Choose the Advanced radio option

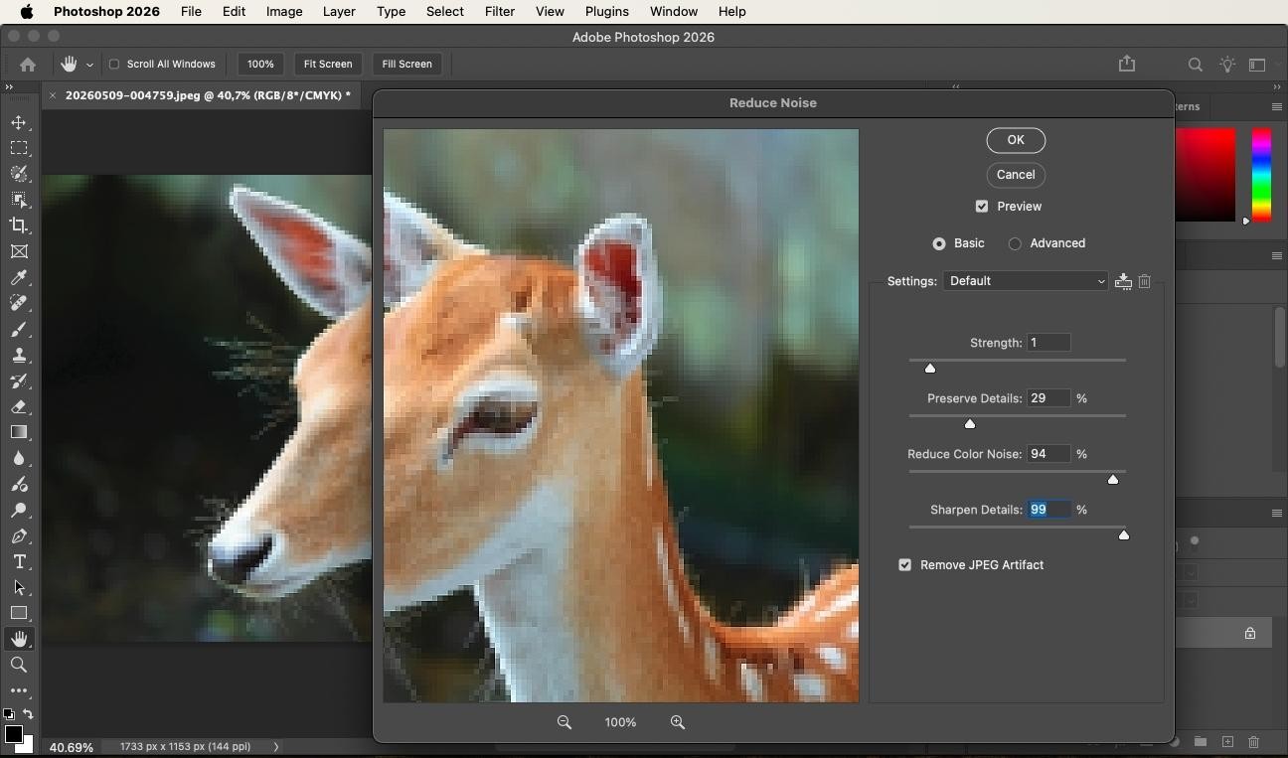point(1015,243)
